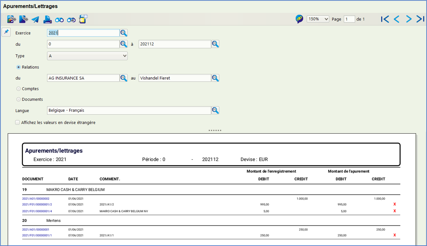
Task: Click the period start field with 0
Action: (x=83, y=44)
